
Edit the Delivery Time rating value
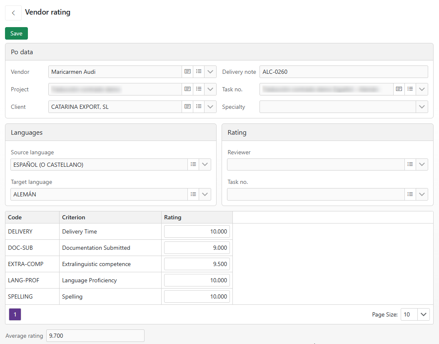197,231
